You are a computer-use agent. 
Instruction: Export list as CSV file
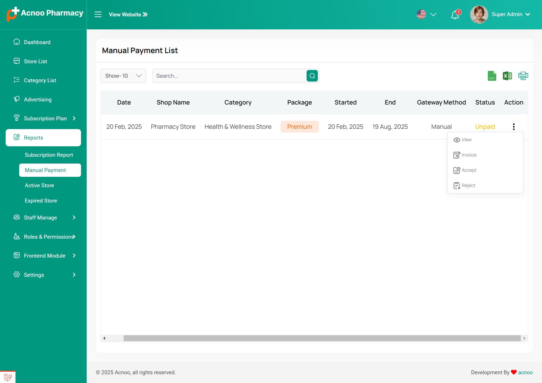pos(492,76)
